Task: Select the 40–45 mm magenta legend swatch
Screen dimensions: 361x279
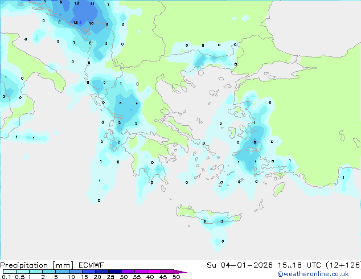Action: click(154, 272)
